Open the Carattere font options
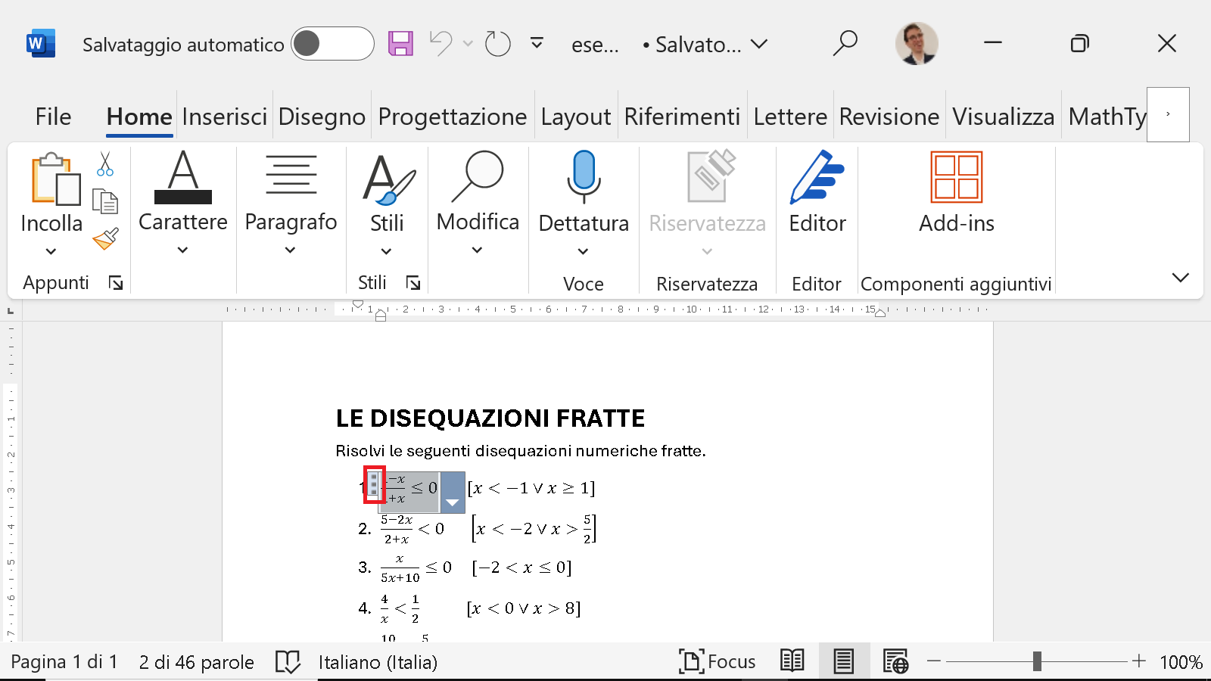The width and height of the screenshot is (1211, 681). point(182,203)
